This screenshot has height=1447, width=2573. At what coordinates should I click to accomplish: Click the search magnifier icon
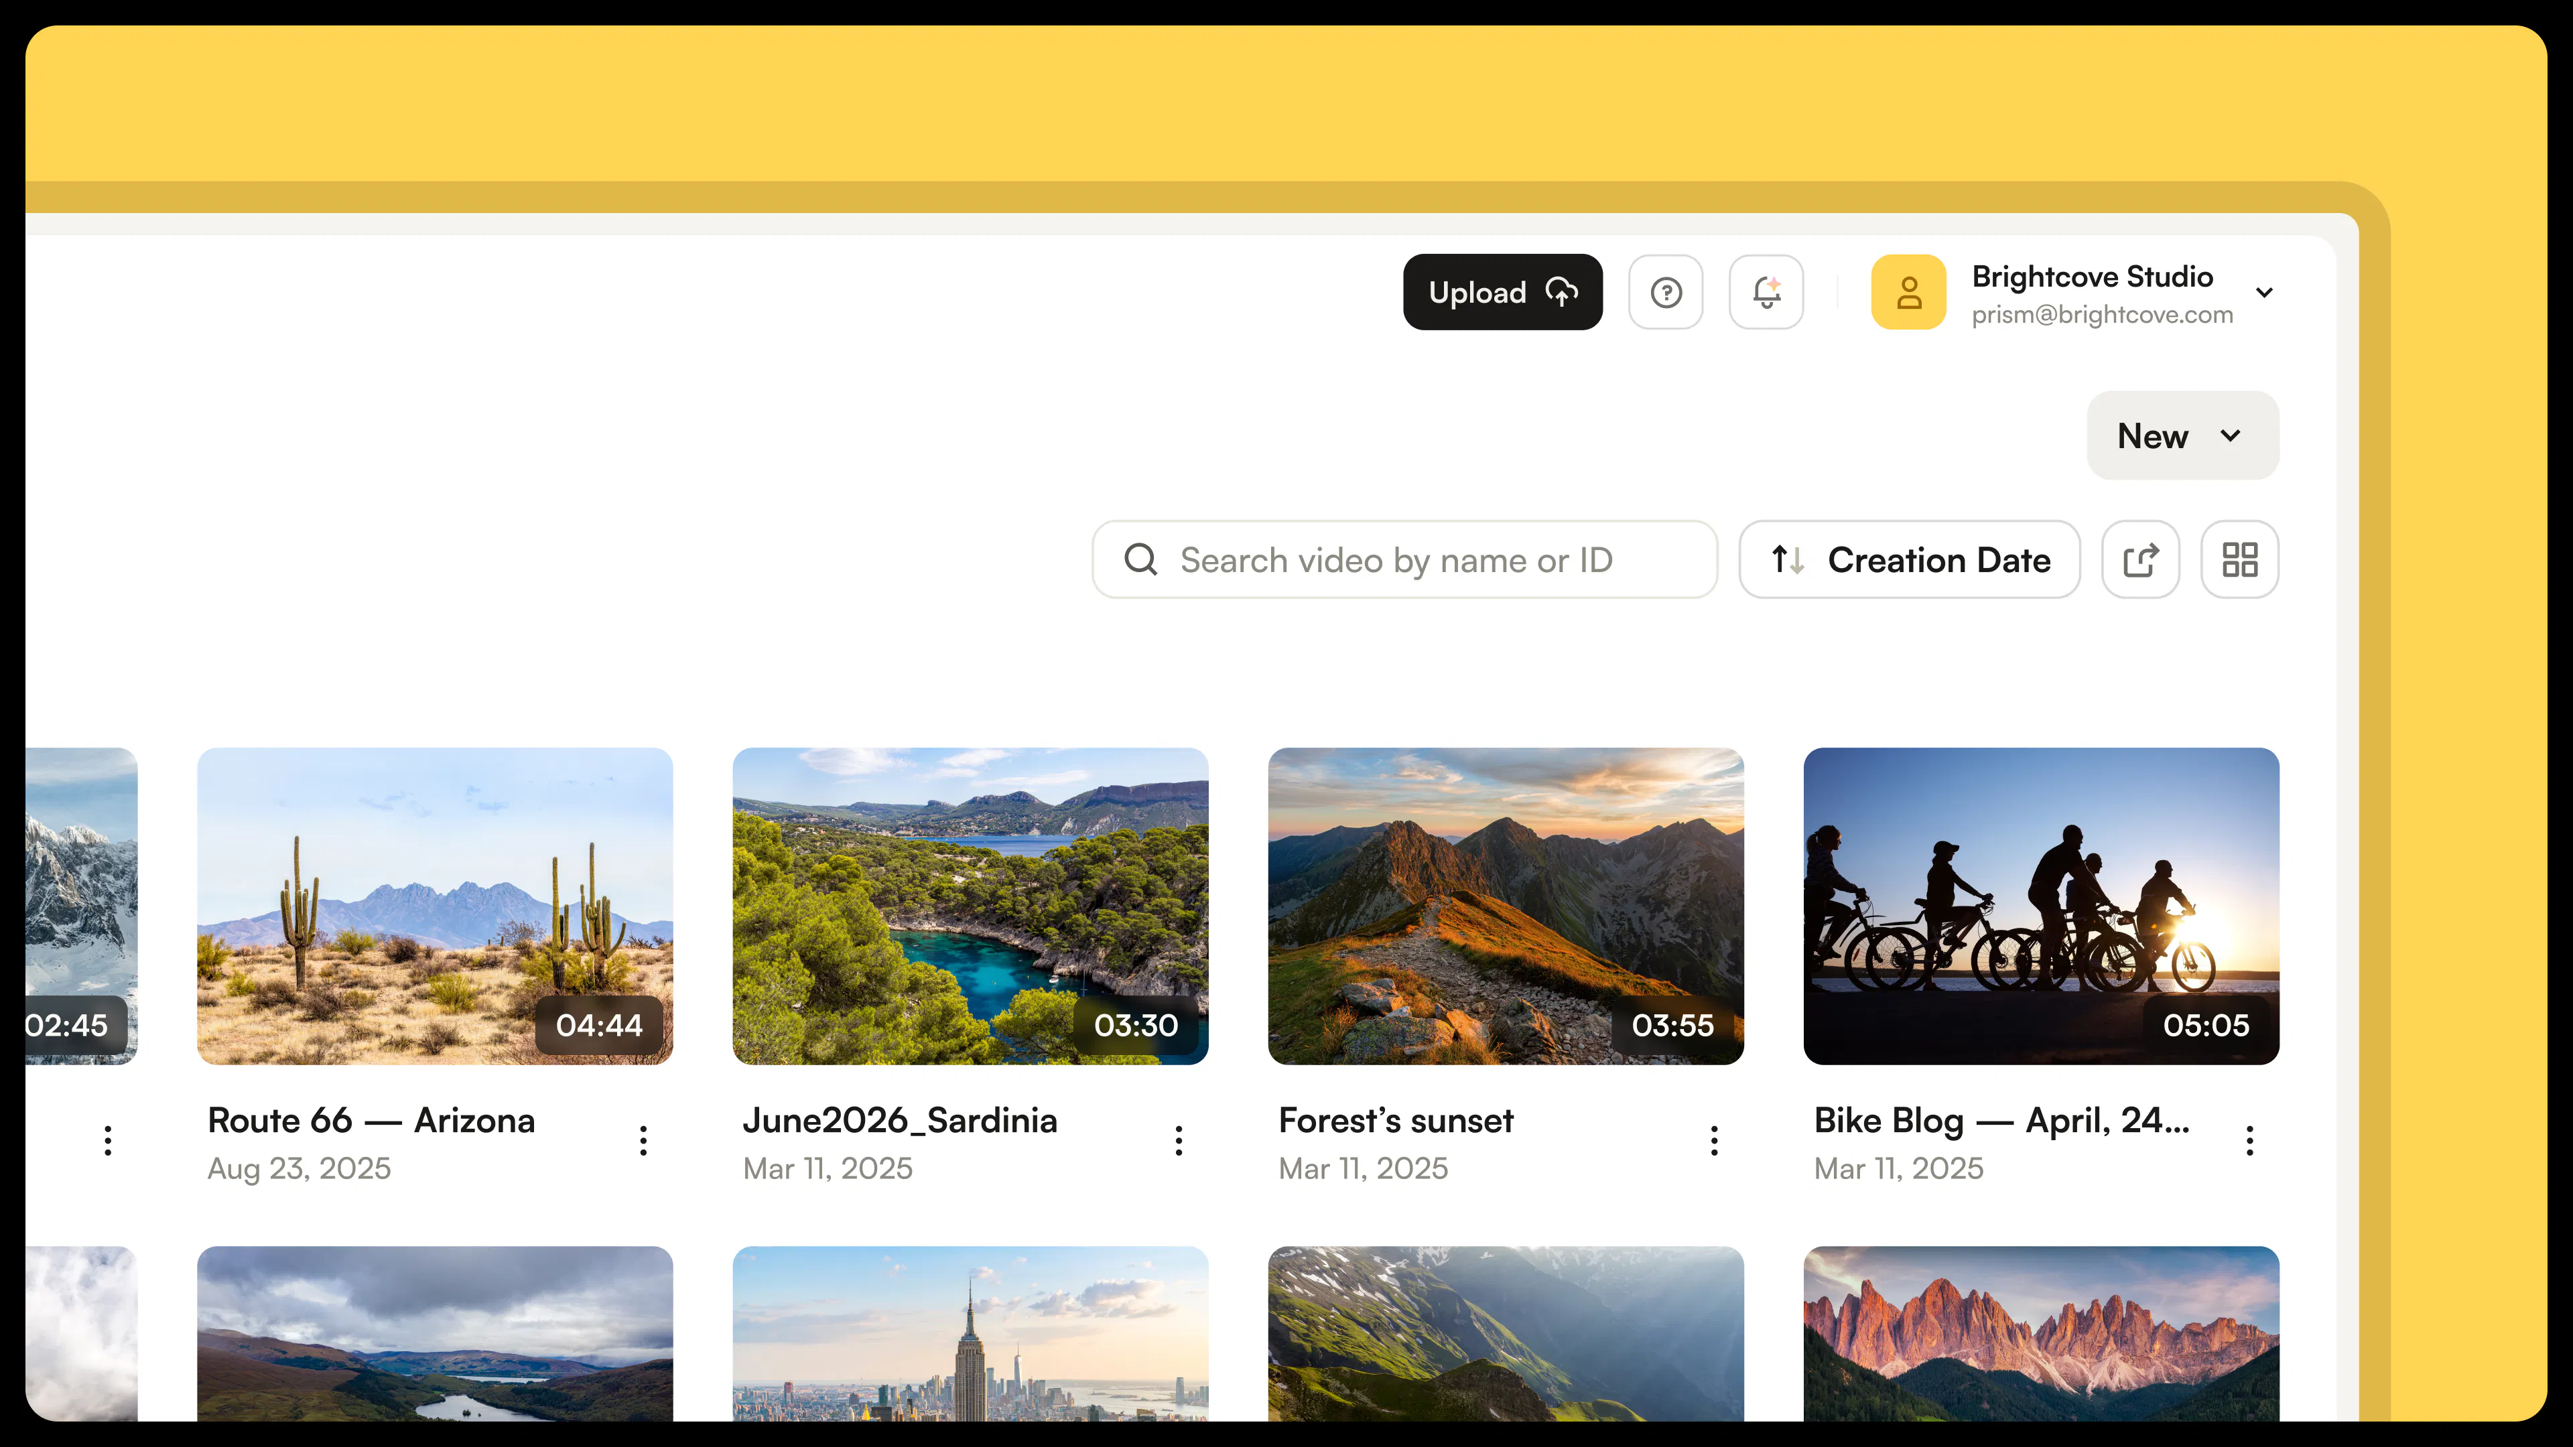click(x=1140, y=559)
